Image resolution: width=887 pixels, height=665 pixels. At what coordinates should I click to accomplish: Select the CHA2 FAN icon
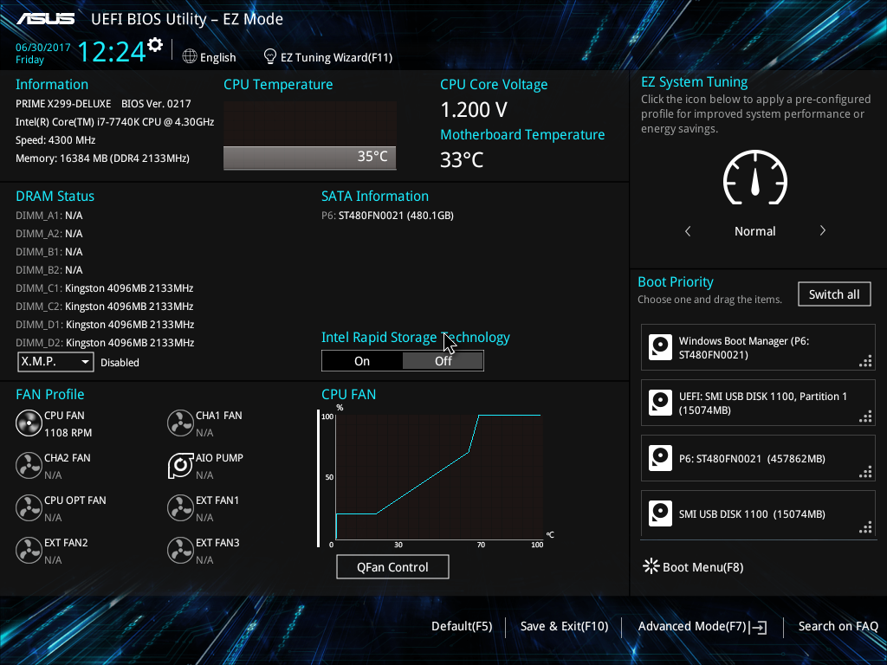click(29, 465)
